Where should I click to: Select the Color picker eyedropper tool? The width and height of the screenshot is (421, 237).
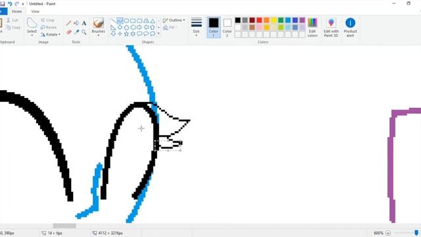[76, 32]
